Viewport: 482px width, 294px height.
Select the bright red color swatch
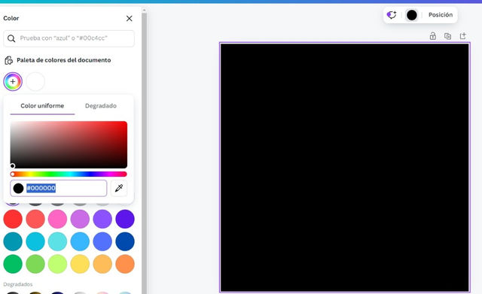13,219
